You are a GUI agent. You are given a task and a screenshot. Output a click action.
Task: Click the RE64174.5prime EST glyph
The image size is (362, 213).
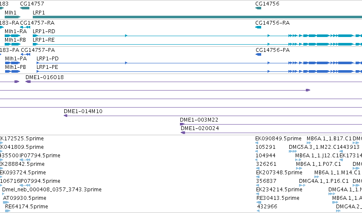tap(8, 211)
